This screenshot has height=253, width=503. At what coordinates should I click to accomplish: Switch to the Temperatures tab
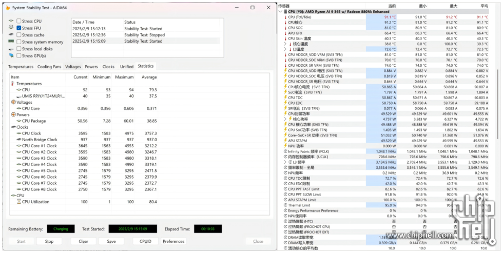(x=21, y=67)
